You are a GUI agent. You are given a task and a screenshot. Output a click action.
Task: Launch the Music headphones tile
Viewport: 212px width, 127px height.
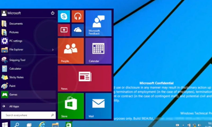[78, 16]
